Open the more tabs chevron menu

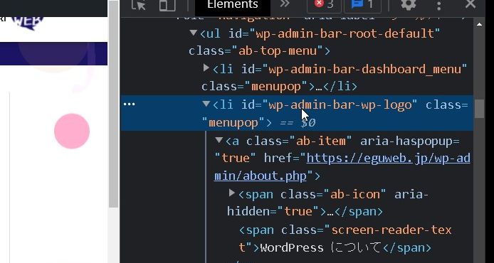pos(285,4)
